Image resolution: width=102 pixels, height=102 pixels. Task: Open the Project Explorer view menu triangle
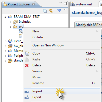click(x=65, y=10)
